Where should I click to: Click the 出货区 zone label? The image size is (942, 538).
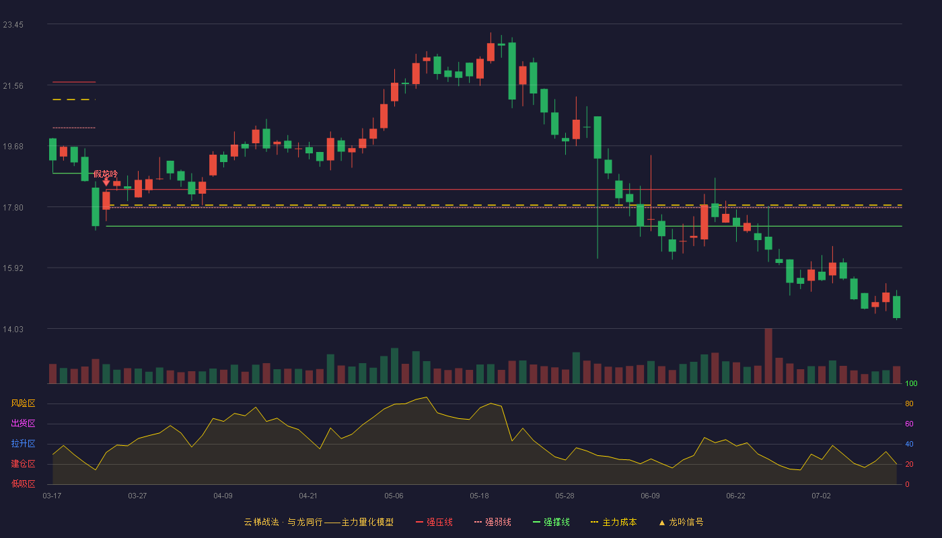[23, 424]
